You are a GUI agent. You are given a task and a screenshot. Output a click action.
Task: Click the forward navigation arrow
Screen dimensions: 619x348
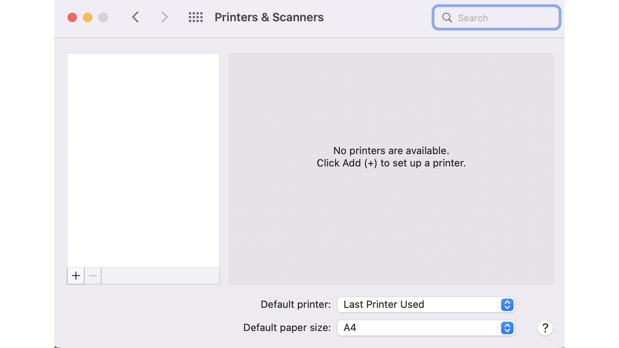tap(164, 17)
